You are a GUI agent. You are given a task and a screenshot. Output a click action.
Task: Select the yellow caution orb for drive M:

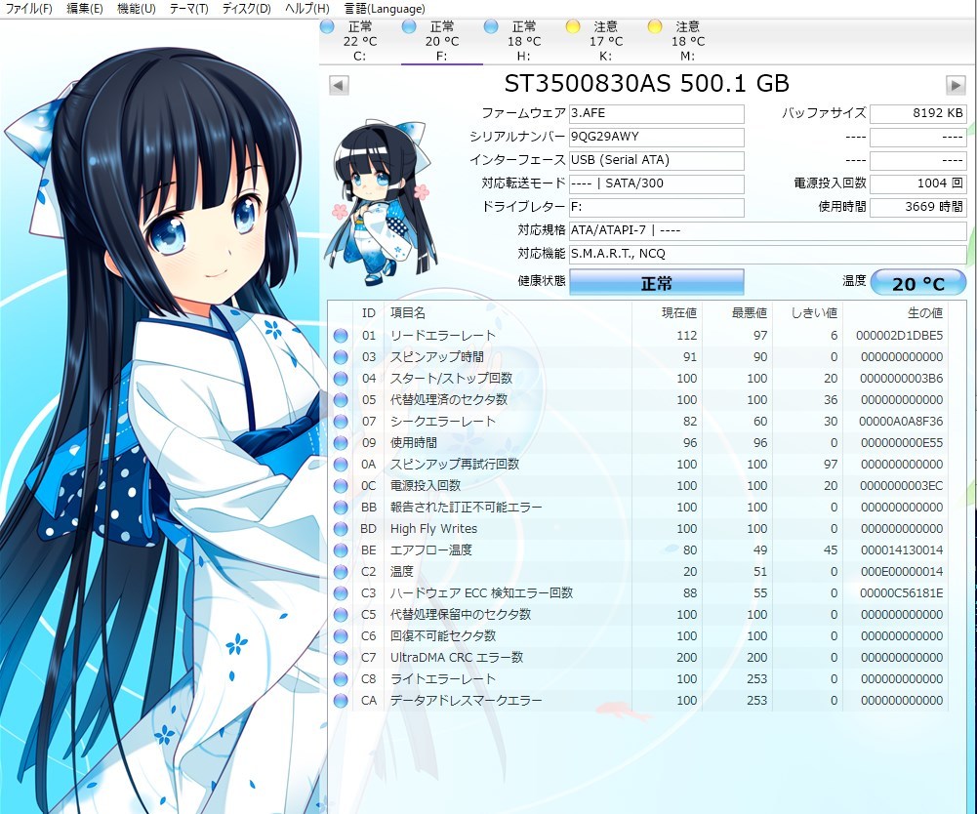tap(655, 26)
